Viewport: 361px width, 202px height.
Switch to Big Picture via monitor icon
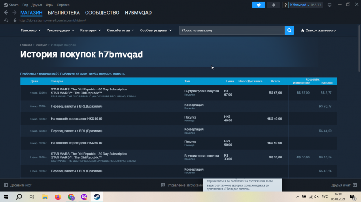coord(330,5)
